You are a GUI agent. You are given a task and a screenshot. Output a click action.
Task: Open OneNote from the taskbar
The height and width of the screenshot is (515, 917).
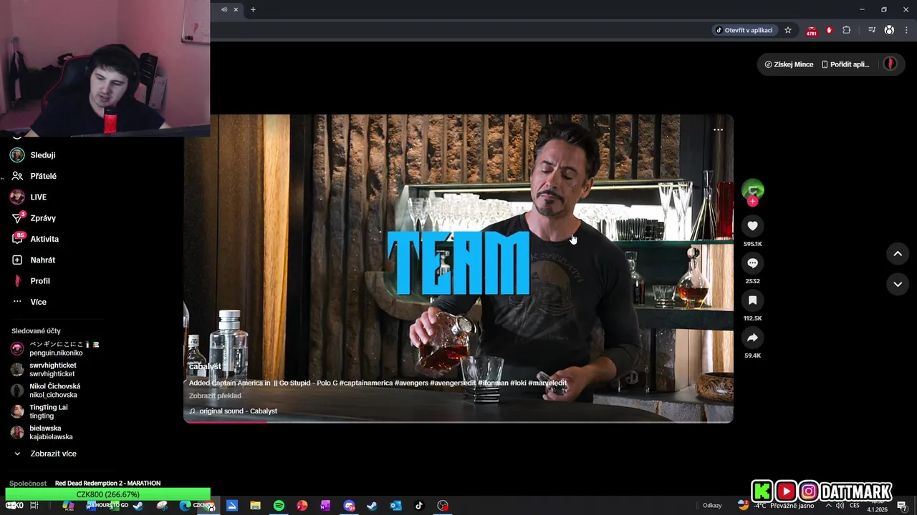(x=325, y=506)
